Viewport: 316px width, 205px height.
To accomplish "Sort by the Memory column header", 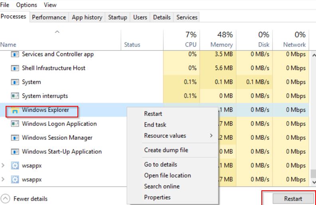I will (x=218, y=40).
